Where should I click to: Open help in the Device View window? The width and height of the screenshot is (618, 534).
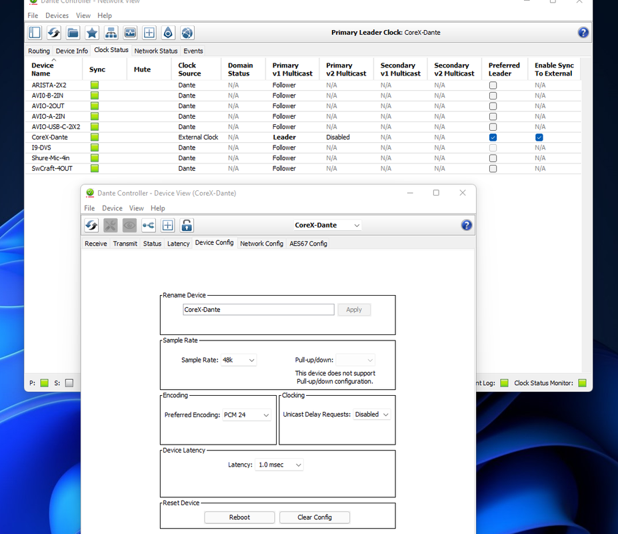pyautogui.click(x=466, y=225)
